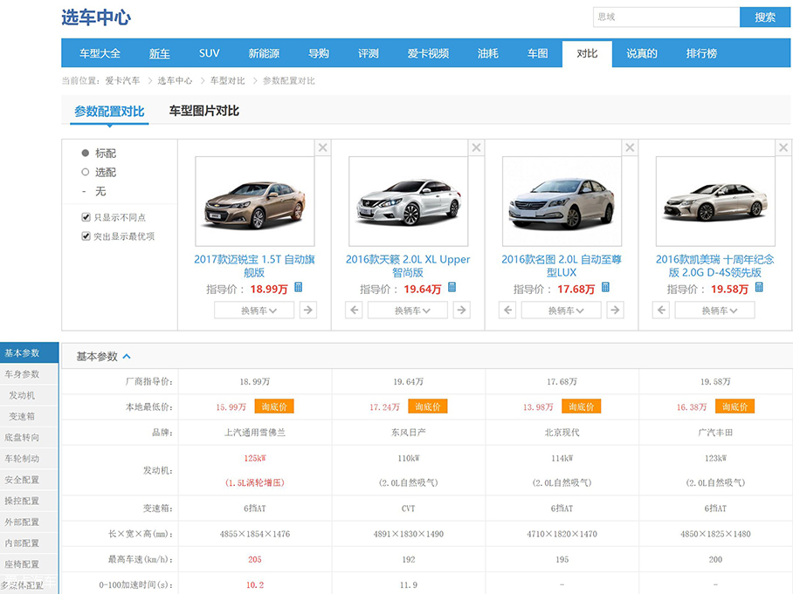The image size is (793, 594).
Task: Toggle the 突出显示最优项 checkbox
Action: point(86,236)
